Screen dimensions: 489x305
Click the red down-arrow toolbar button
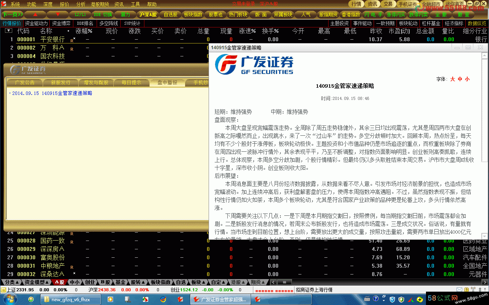[58, 14]
